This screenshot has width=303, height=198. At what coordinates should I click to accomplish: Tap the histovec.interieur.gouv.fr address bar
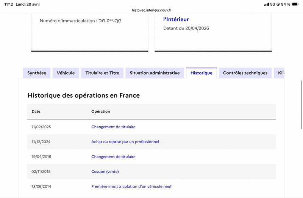coord(151,10)
